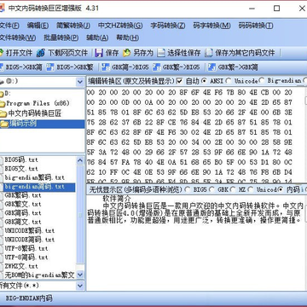
Task: Select the 内码 radio button in display area
Action: coord(281,189)
